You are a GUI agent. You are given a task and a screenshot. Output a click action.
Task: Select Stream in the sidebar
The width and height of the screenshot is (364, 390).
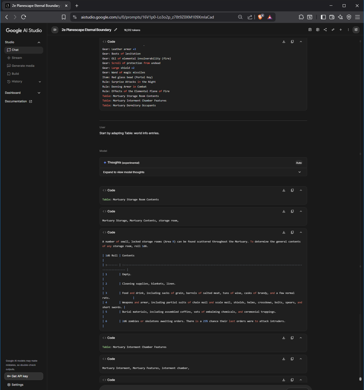click(x=17, y=58)
